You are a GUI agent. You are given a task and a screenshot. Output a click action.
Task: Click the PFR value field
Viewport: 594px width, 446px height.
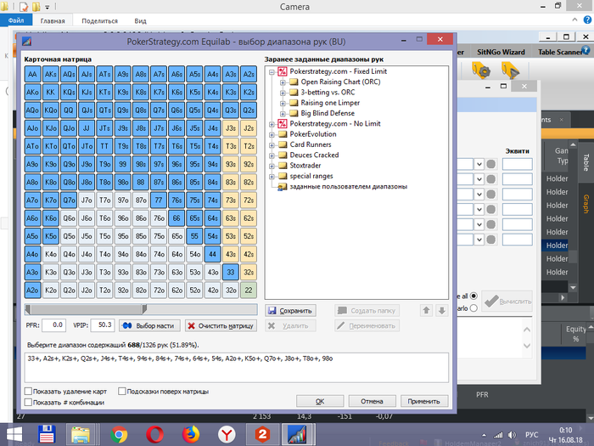coord(53,325)
